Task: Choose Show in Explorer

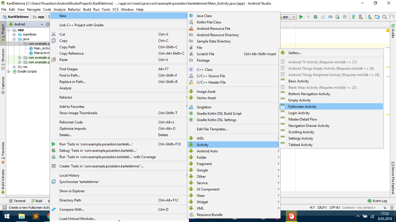Action: pyautogui.click(x=119, y=191)
